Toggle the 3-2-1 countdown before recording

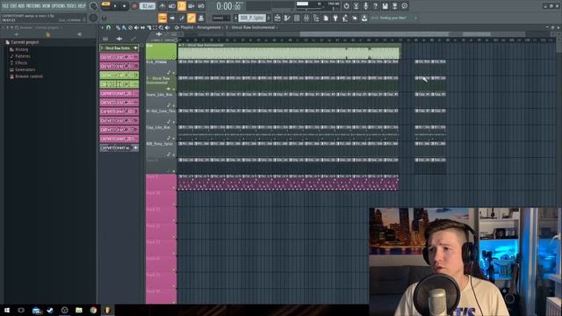(182, 6)
